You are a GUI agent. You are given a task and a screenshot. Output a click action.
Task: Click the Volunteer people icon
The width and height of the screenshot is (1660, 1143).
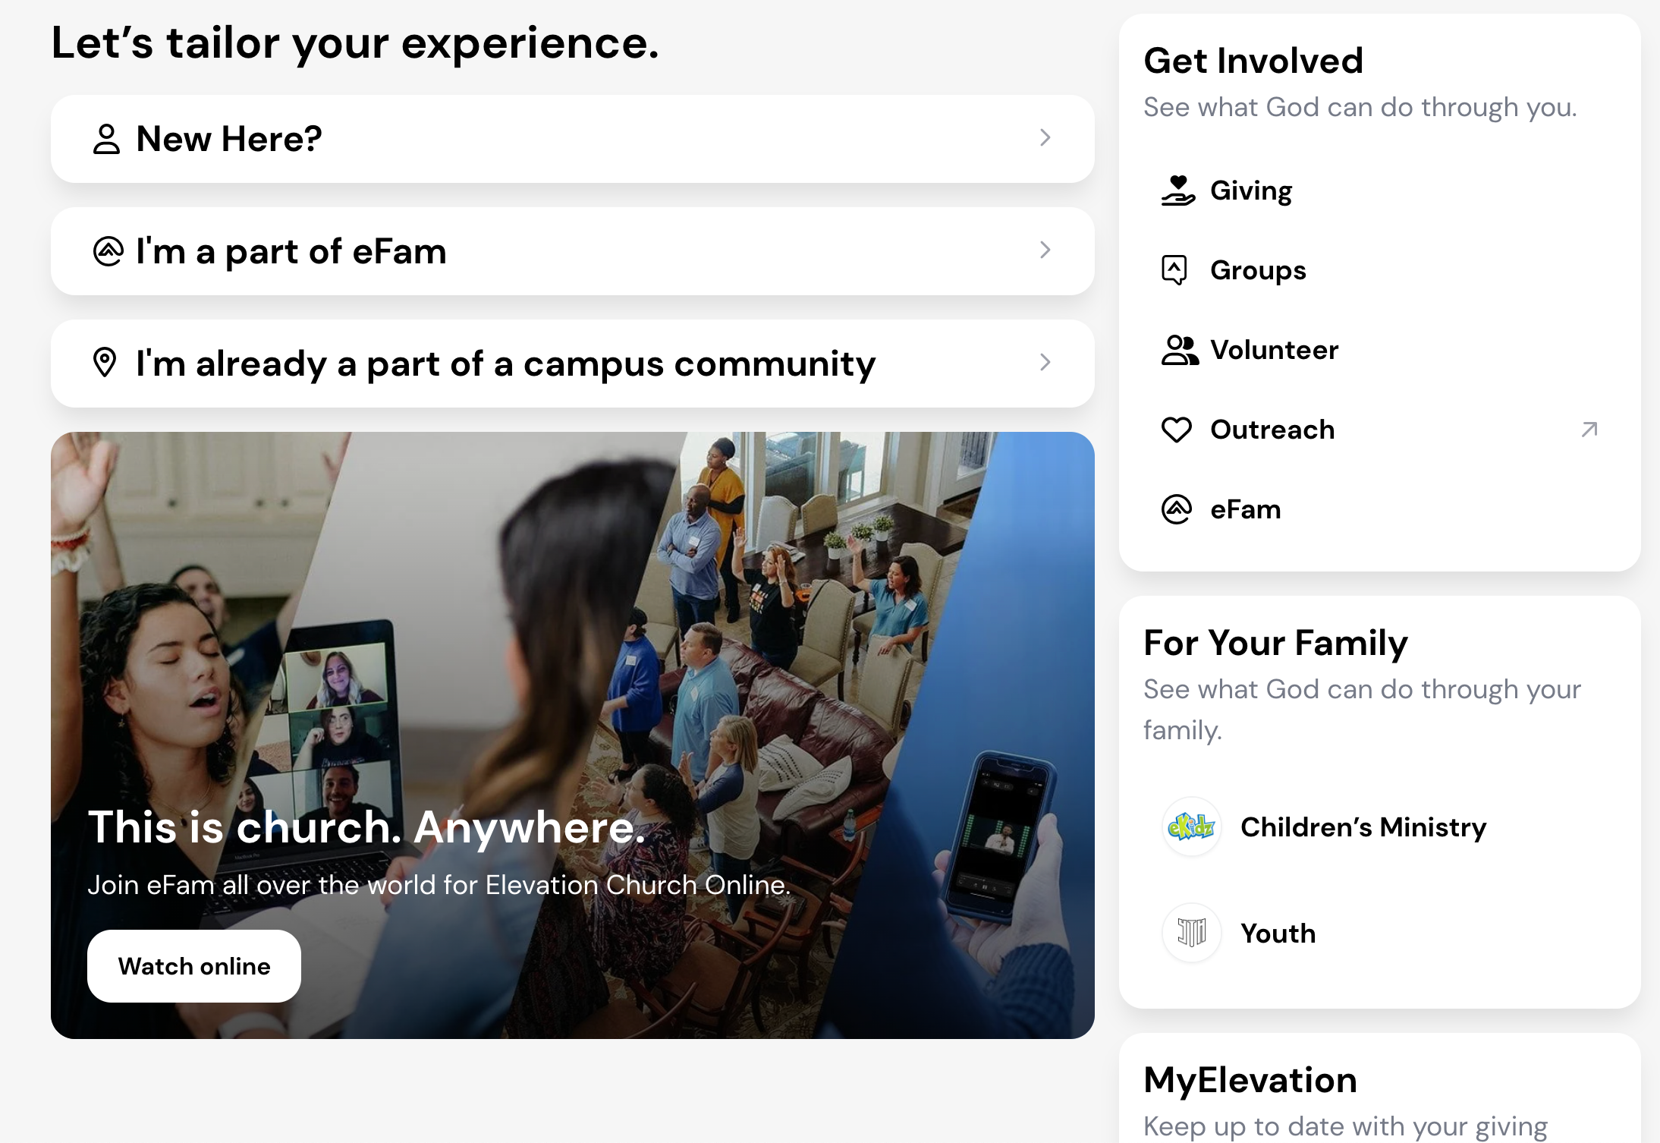(x=1180, y=350)
